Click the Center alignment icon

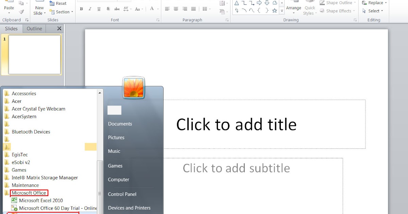[176, 8]
